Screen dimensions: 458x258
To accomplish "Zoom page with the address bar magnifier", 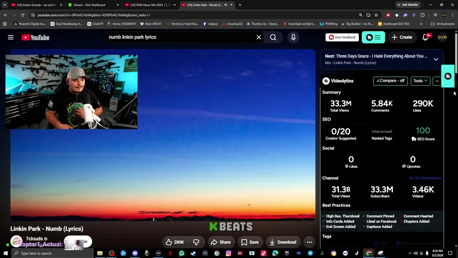I will pyautogui.click(x=361, y=15).
